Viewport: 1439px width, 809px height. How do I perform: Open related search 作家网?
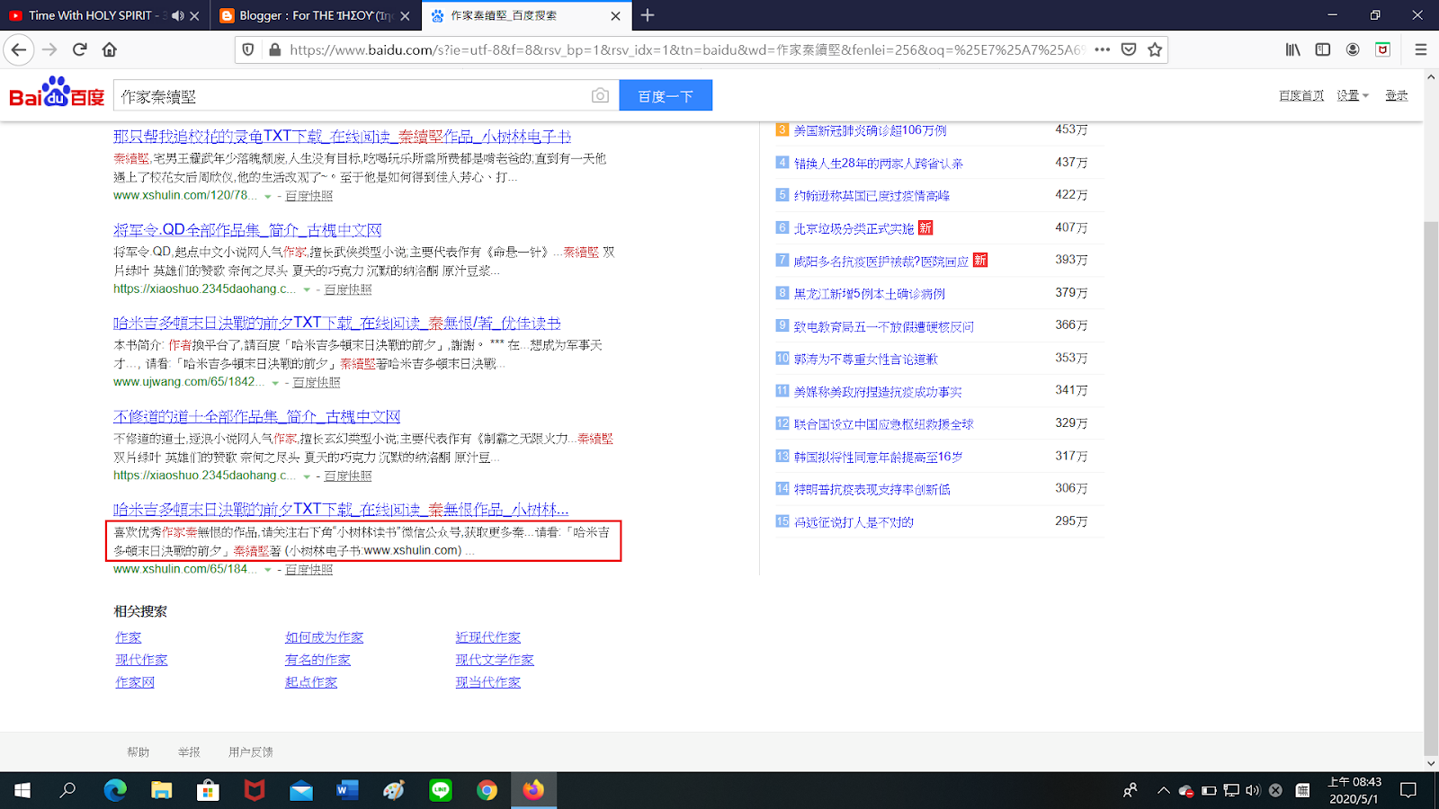click(x=135, y=682)
